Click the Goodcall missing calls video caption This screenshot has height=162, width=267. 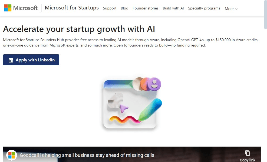pyautogui.click(x=87, y=155)
